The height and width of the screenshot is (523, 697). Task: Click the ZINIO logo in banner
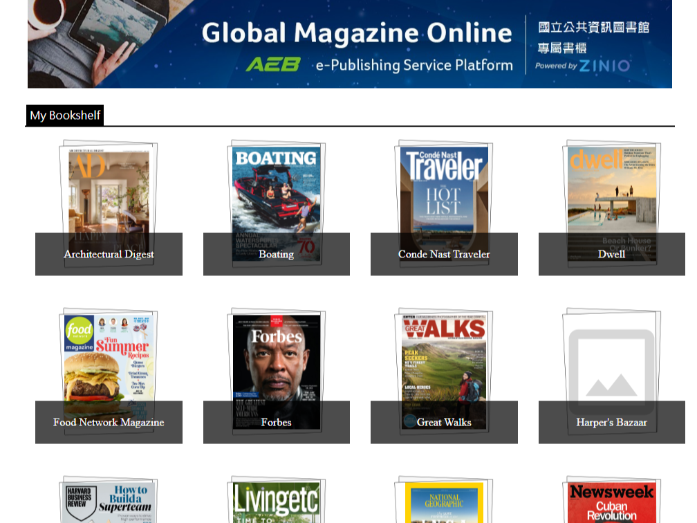(604, 66)
